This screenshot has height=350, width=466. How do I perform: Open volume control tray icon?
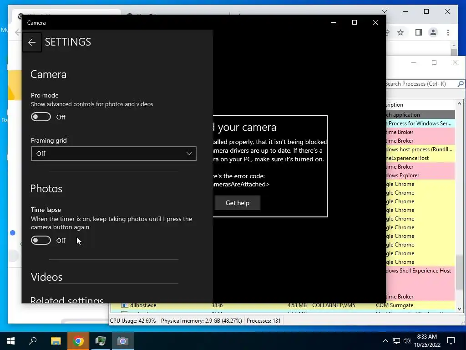coord(407,341)
